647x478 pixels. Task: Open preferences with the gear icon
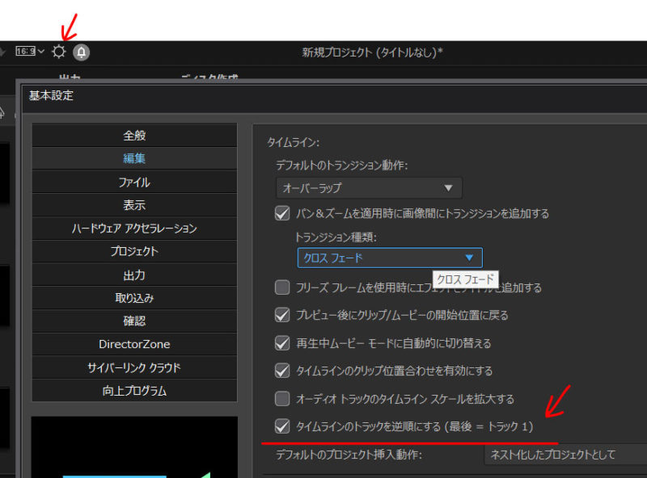coord(58,52)
